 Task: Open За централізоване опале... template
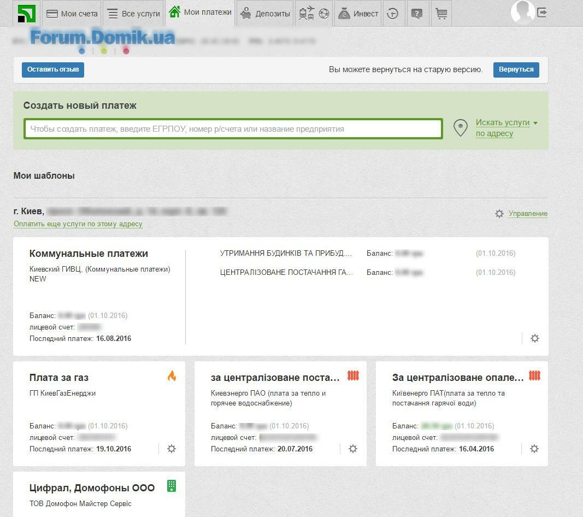point(458,378)
